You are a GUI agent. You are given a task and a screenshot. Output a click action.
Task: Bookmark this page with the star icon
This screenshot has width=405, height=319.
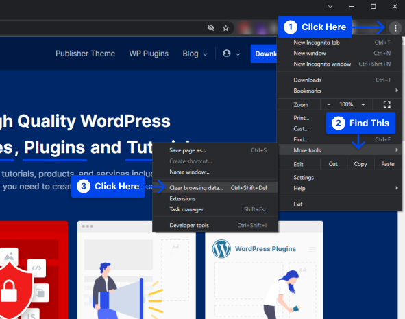(225, 28)
